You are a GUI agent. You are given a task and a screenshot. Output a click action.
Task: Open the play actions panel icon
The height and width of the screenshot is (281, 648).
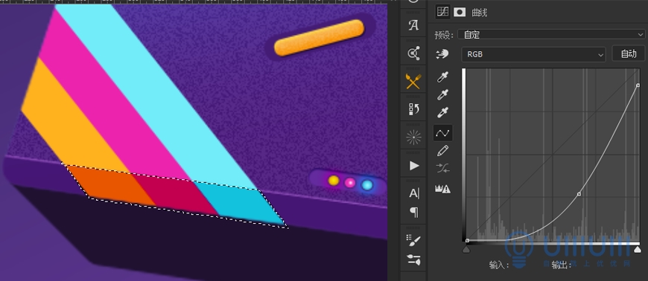pos(413,166)
